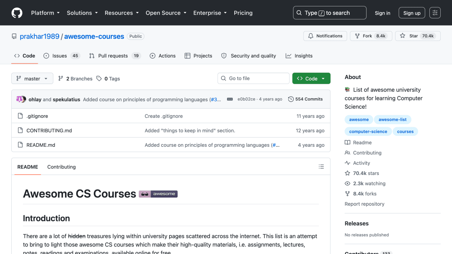Expand the Enterprise navigation menu
452x254 pixels.
click(x=210, y=13)
